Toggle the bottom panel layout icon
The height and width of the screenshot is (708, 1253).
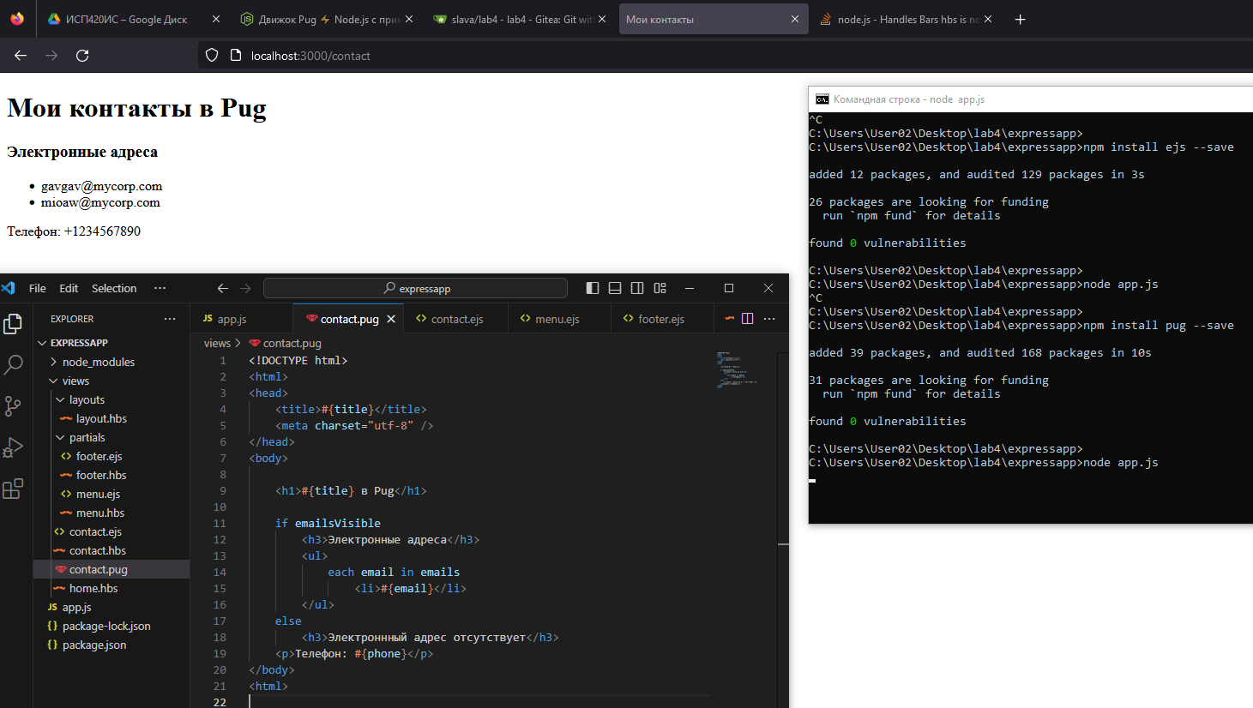click(615, 288)
